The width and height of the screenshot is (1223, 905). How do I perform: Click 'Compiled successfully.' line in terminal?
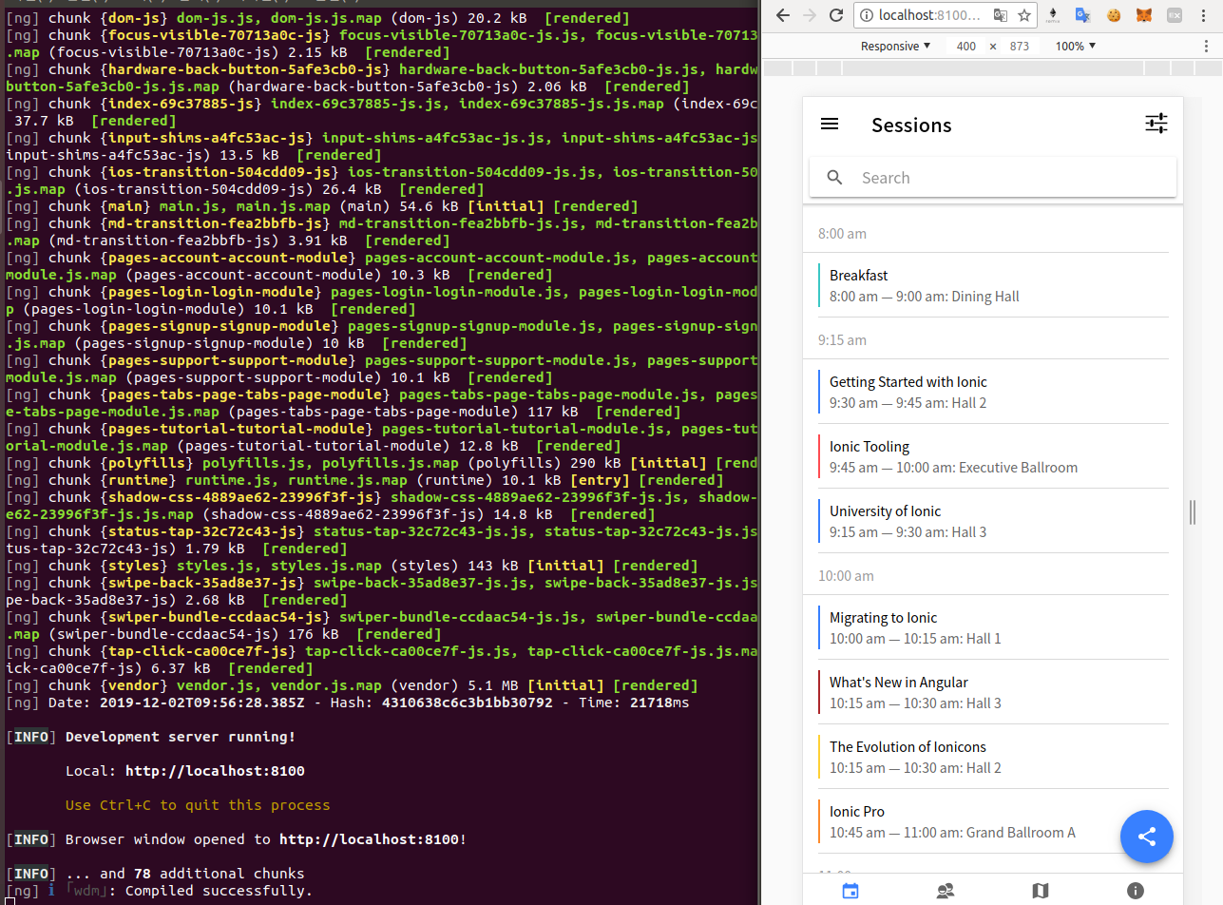(x=219, y=891)
